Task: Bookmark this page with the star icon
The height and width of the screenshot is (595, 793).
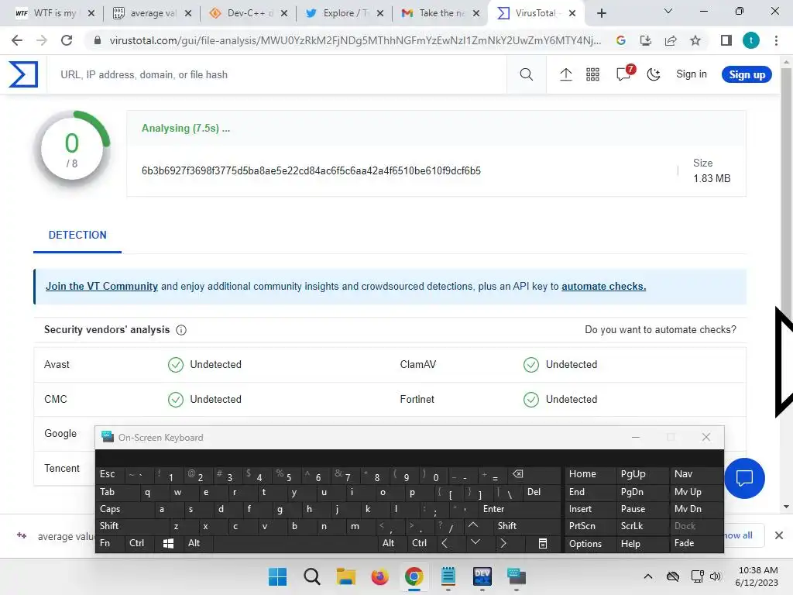Action: coord(695,40)
